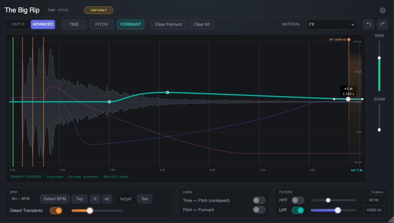This screenshot has height=223, width=394.
Task: Click the transient sensitivity slider knob
Action: click(x=90, y=211)
